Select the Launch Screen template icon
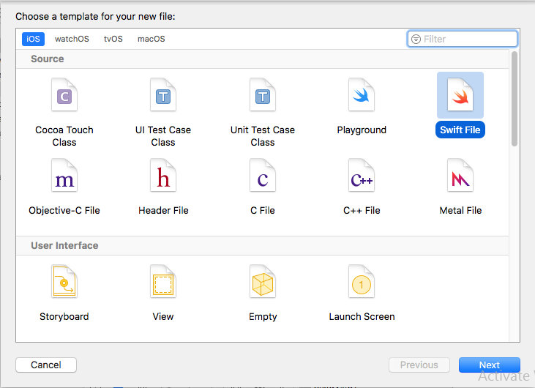This screenshot has width=535, height=388. click(x=362, y=282)
